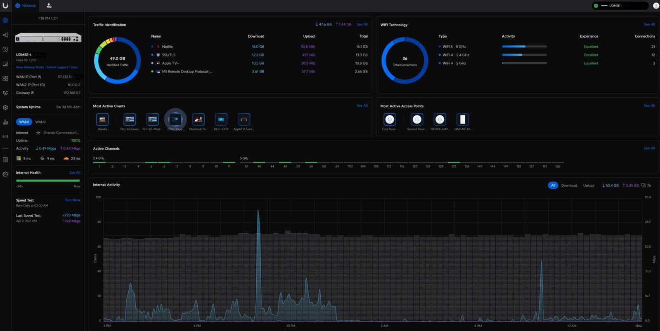
Task: Select the CISO-Yoga client icon
Action: (x=175, y=120)
